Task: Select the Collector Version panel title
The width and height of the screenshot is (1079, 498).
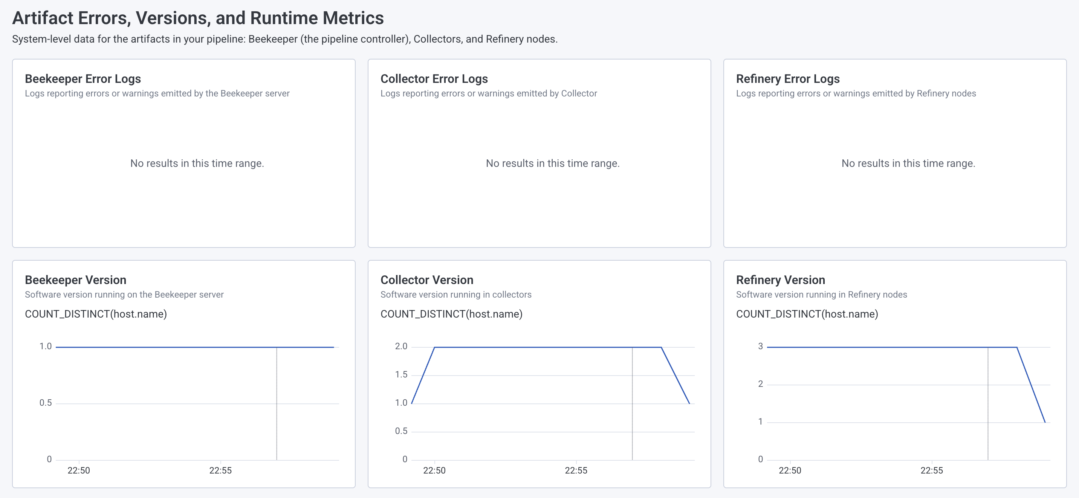Action: click(426, 280)
